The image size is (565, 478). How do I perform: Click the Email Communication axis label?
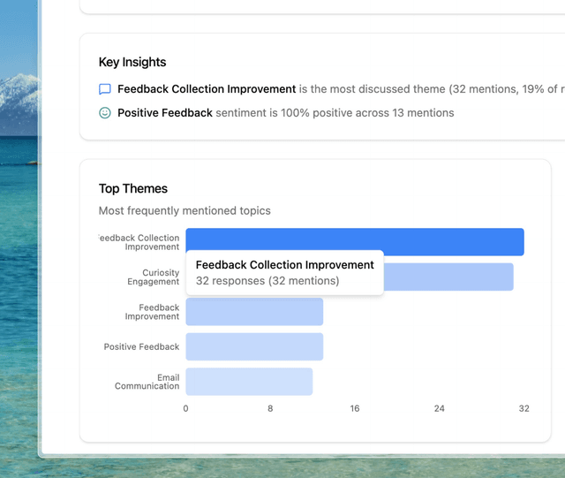point(147,382)
